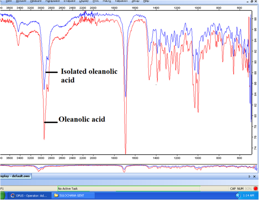The width and height of the screenshot is (259, 200).
Task: Open SULOCHANA GENT folder from taskbar
Action: (x=73, y=195)
